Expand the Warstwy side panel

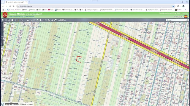[2, 42]
